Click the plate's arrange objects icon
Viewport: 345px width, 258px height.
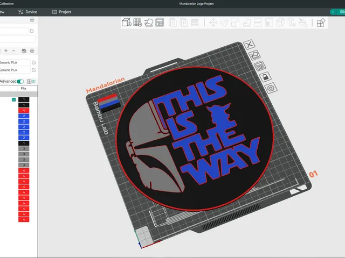260,66
